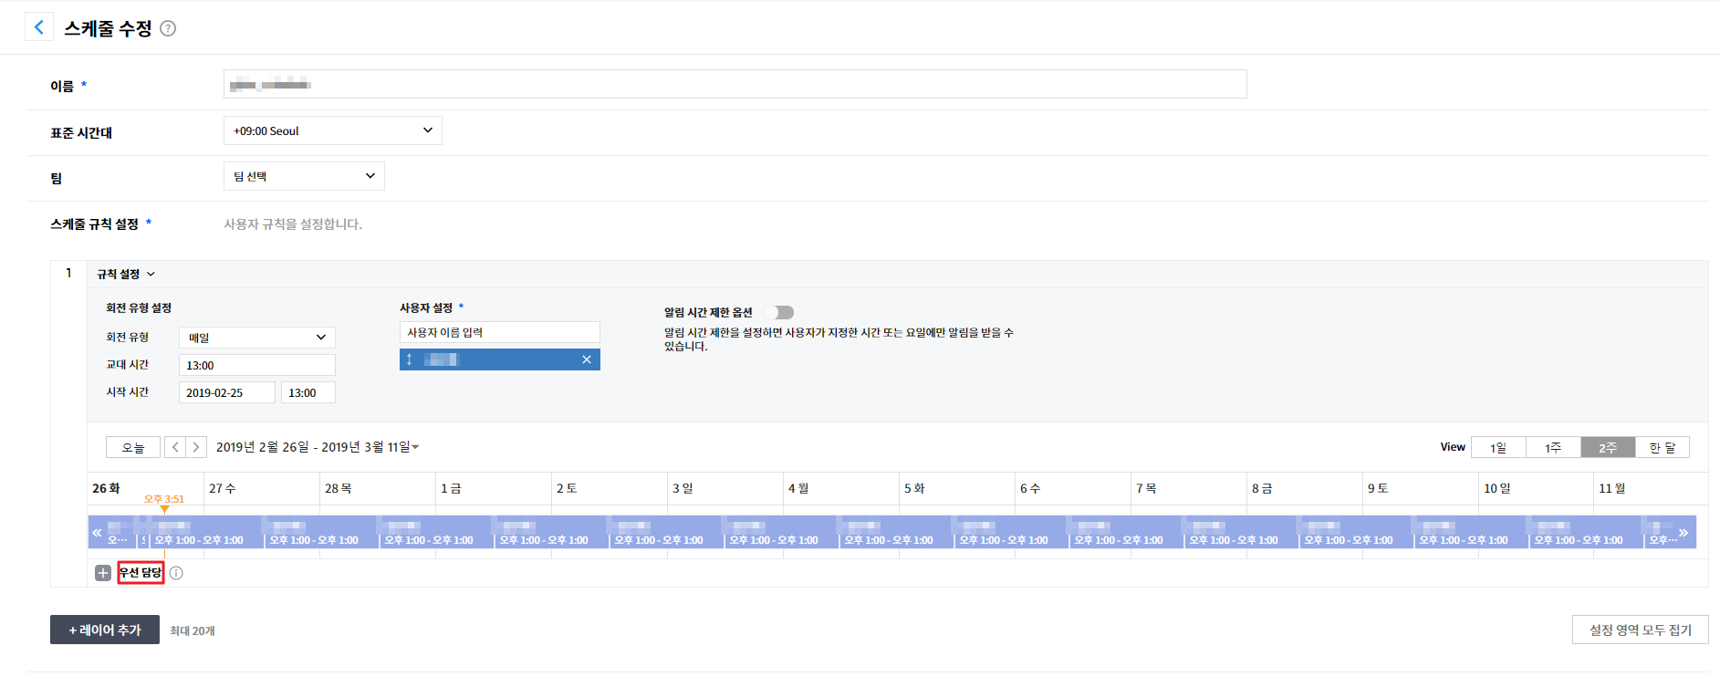The width and height of the screenshot is (1720, 677).
Task: Open the 회전 유형 매일 dropdown
Action: (256, 338)
